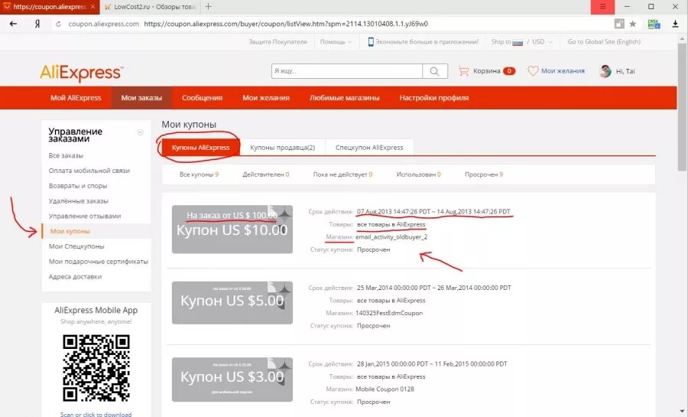The image size is (688, 417).
Task: Switch to the LowCost2.ru tab
Action: tap(151, 7)
